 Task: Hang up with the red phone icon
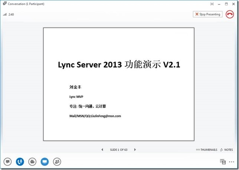pos(230,14)
